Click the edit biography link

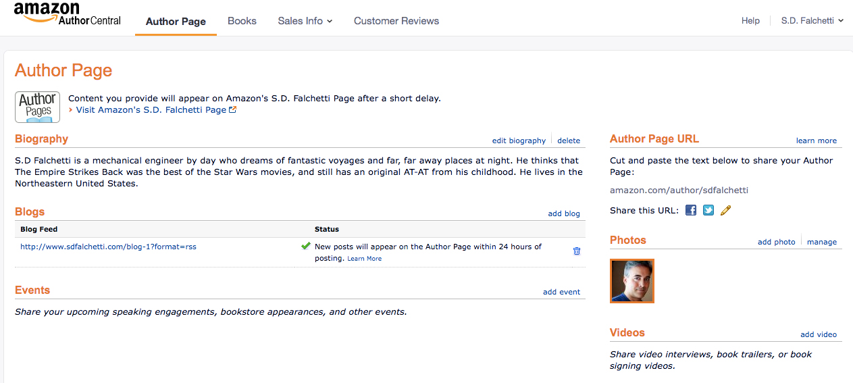pyautogui.click(x=519, y=141)
